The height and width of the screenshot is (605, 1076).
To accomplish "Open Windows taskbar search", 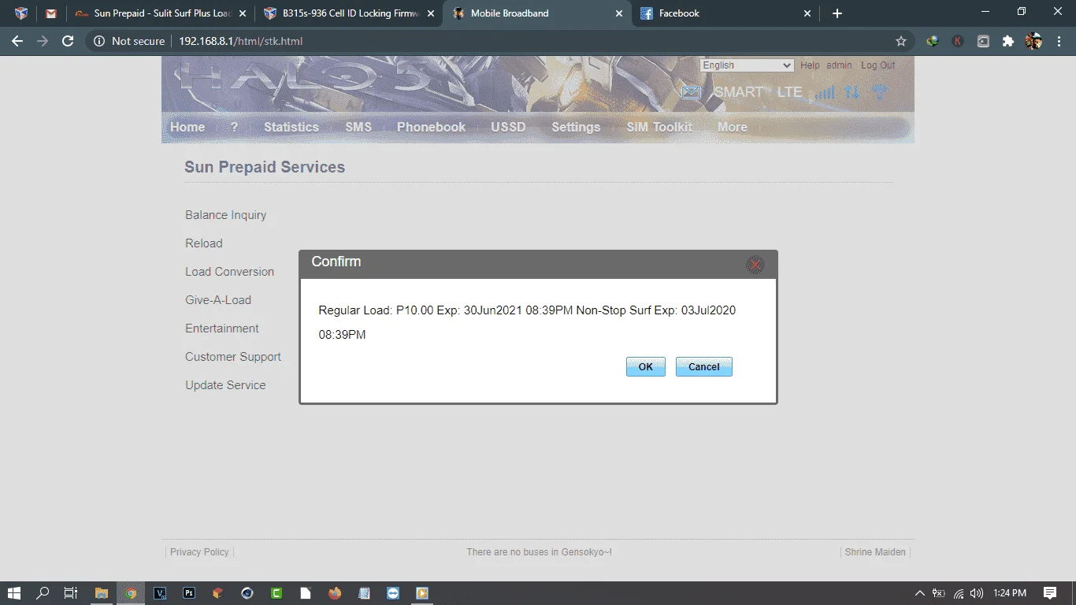I will pyautogui.click(x=43, y=593).
